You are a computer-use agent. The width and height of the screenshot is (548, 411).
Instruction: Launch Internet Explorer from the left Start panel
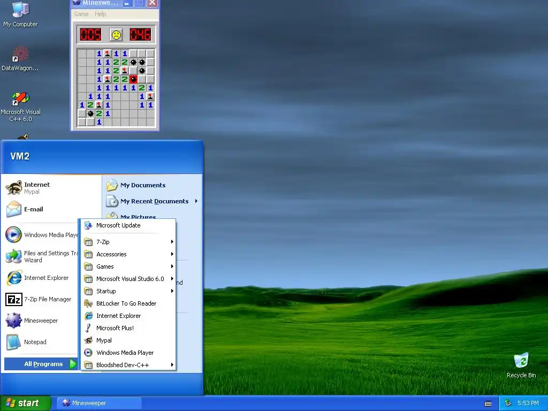[x=41, y=278]
